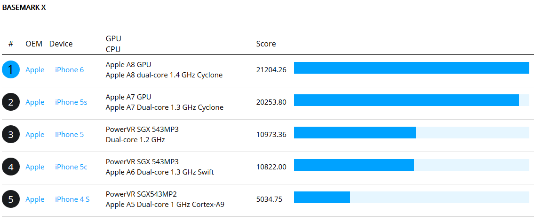Click the score bar for 10973.36
This screenshot has height=221, width=534.
click(x=412, y=133)
